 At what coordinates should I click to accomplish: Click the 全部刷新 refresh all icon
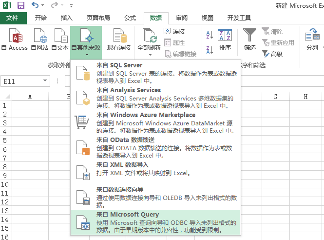[x=149, y=36]
